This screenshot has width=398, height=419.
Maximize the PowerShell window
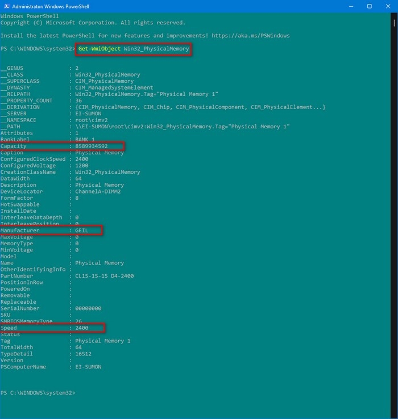(x=370, y=6)
